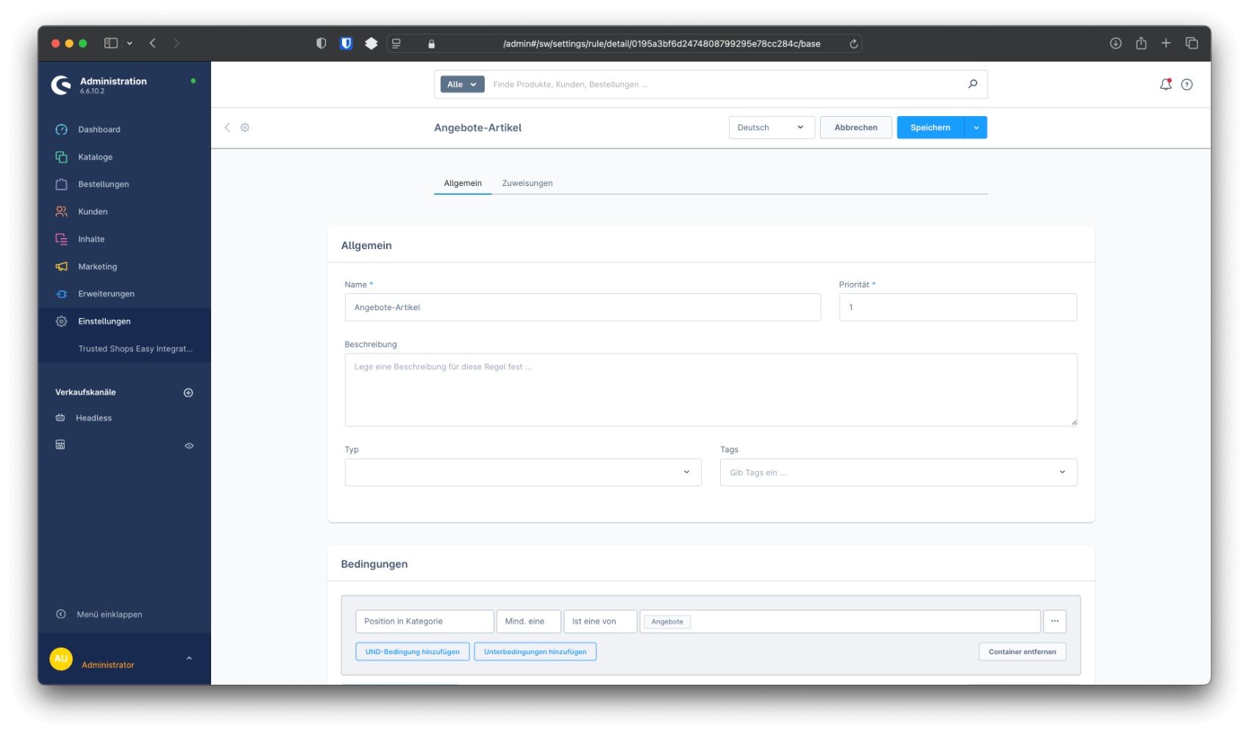Open rule settings gear next to back arrow
This screenshot has height=735, width=1249.
tap(245, 127)
